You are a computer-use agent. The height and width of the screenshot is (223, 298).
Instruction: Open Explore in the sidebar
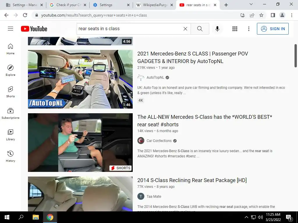pos(10,71)
